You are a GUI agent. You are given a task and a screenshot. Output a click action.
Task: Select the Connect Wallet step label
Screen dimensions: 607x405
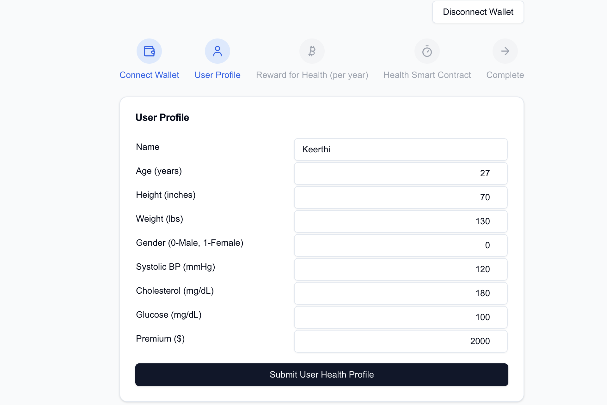pos(149,75)
